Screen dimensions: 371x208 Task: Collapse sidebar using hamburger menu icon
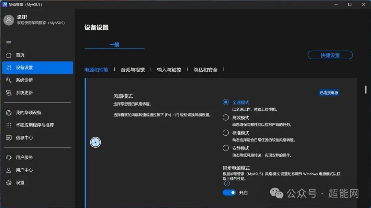(9, 43)
